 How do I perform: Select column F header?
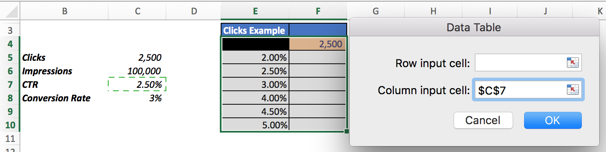(318, 12)
